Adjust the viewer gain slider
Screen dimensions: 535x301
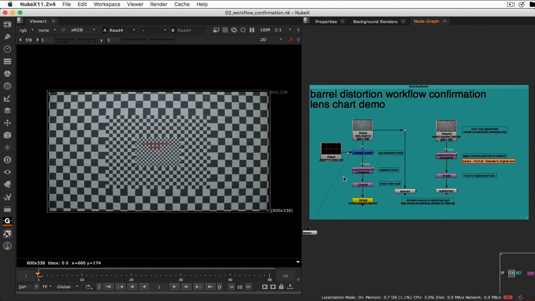(76, 40)
